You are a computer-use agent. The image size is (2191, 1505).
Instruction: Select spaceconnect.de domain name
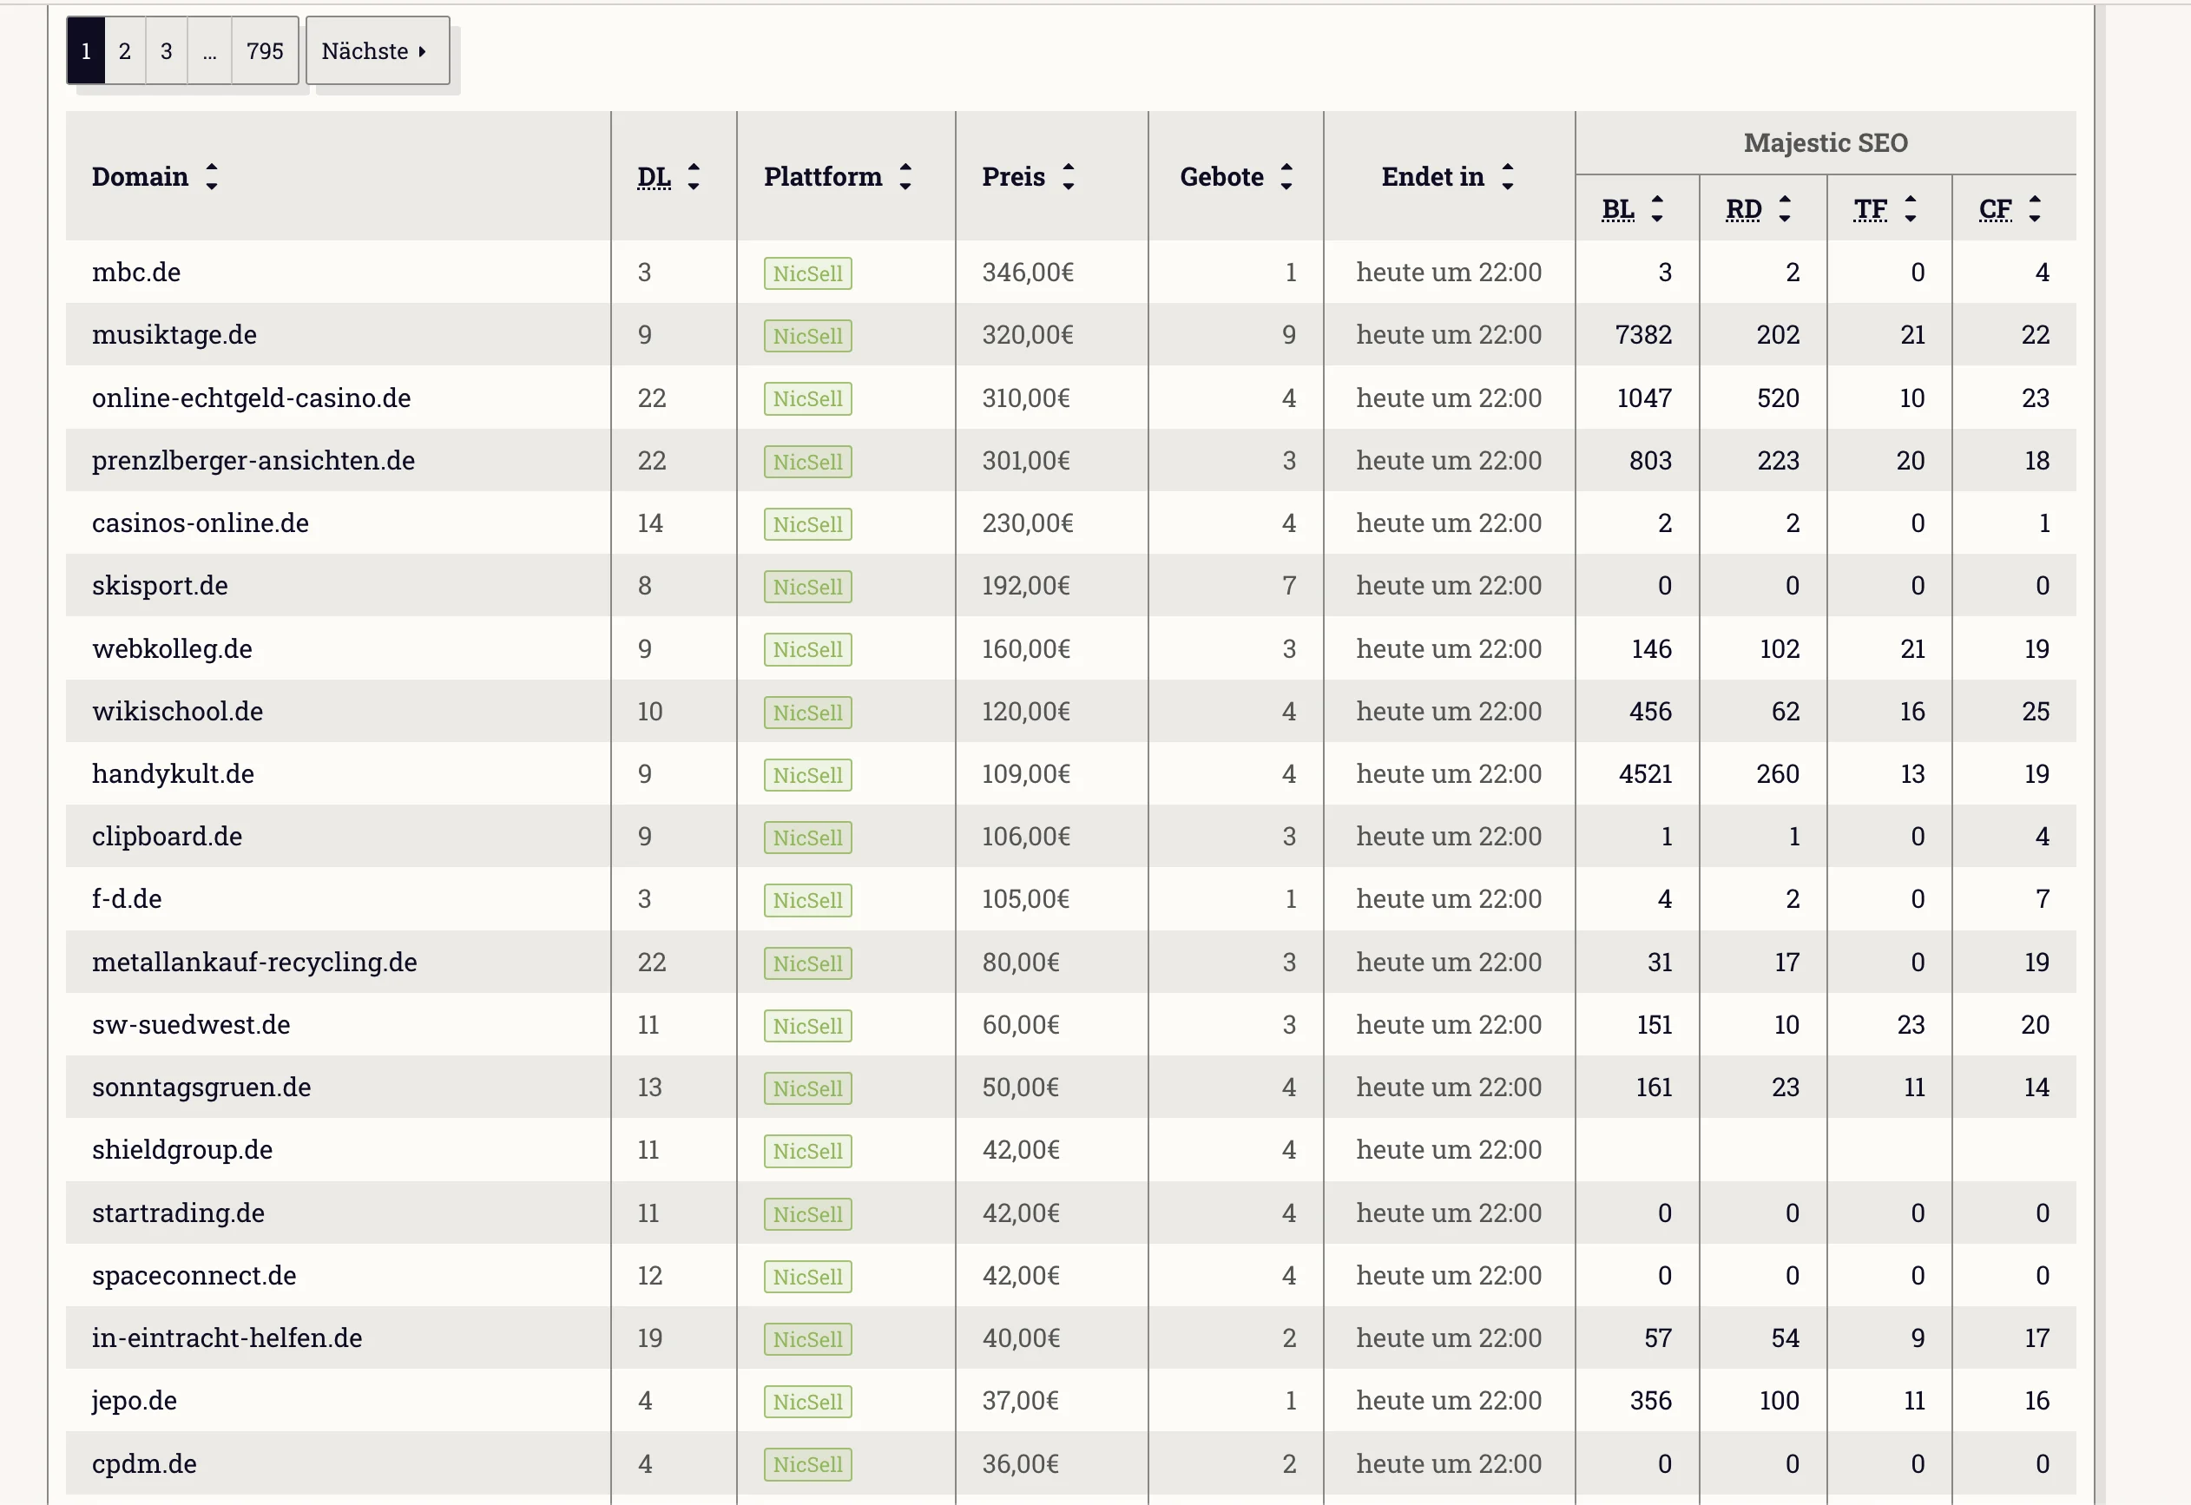(194, 1275)
